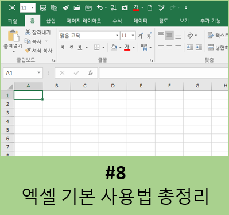Align text to middle vertically

coord(169,36)
